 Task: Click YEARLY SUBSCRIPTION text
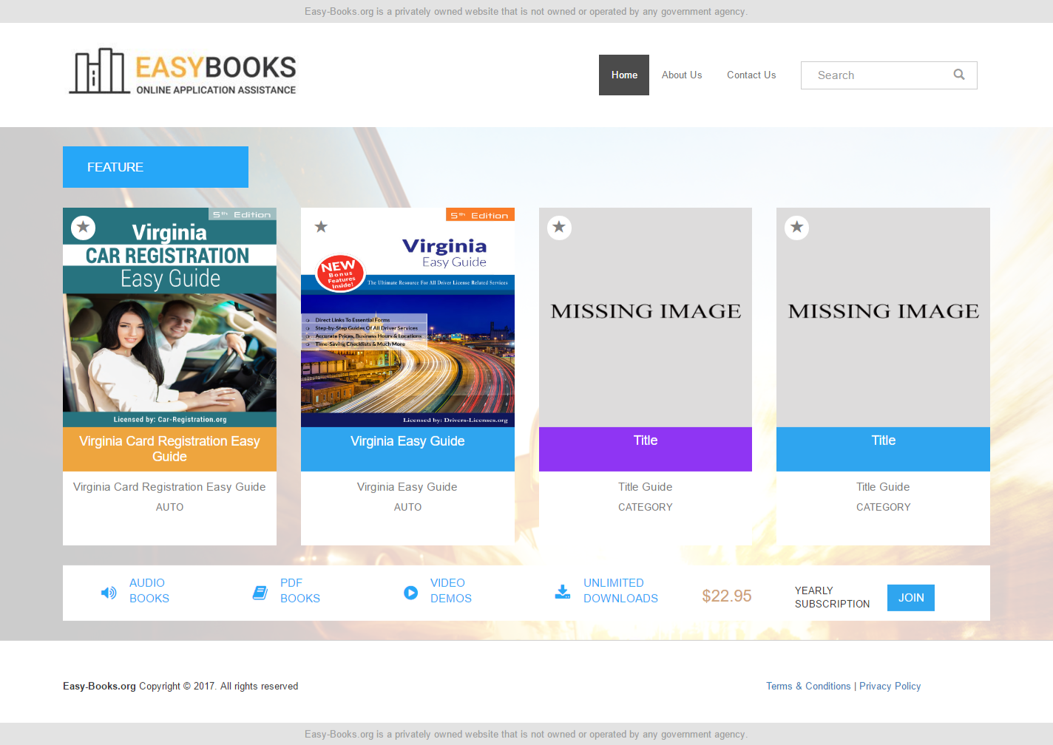click(x=832, y=597)
